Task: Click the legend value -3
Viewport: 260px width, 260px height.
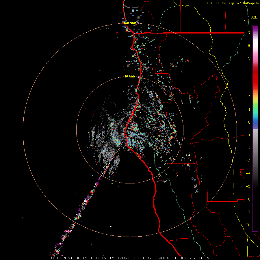Action: pos(248,161)
